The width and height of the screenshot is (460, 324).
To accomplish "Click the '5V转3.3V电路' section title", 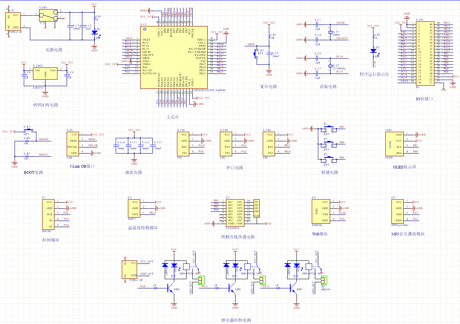I will tap(46, 105).
